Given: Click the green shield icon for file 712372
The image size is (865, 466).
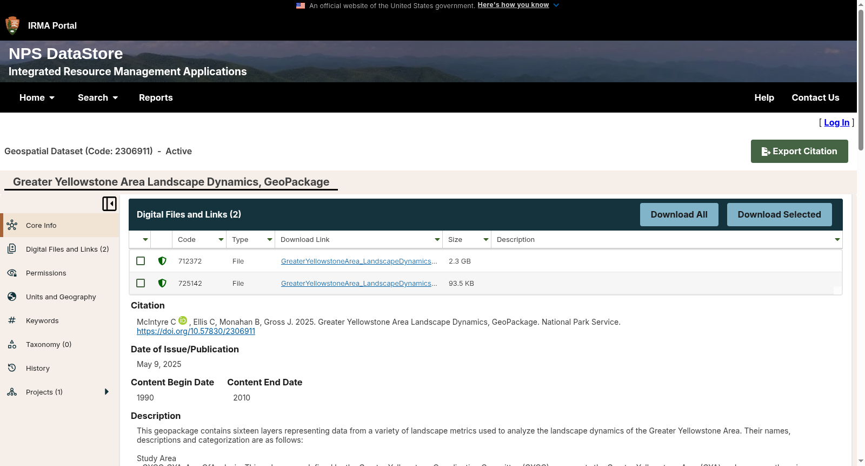Looking at the screenshot, I should click(162, 261).
